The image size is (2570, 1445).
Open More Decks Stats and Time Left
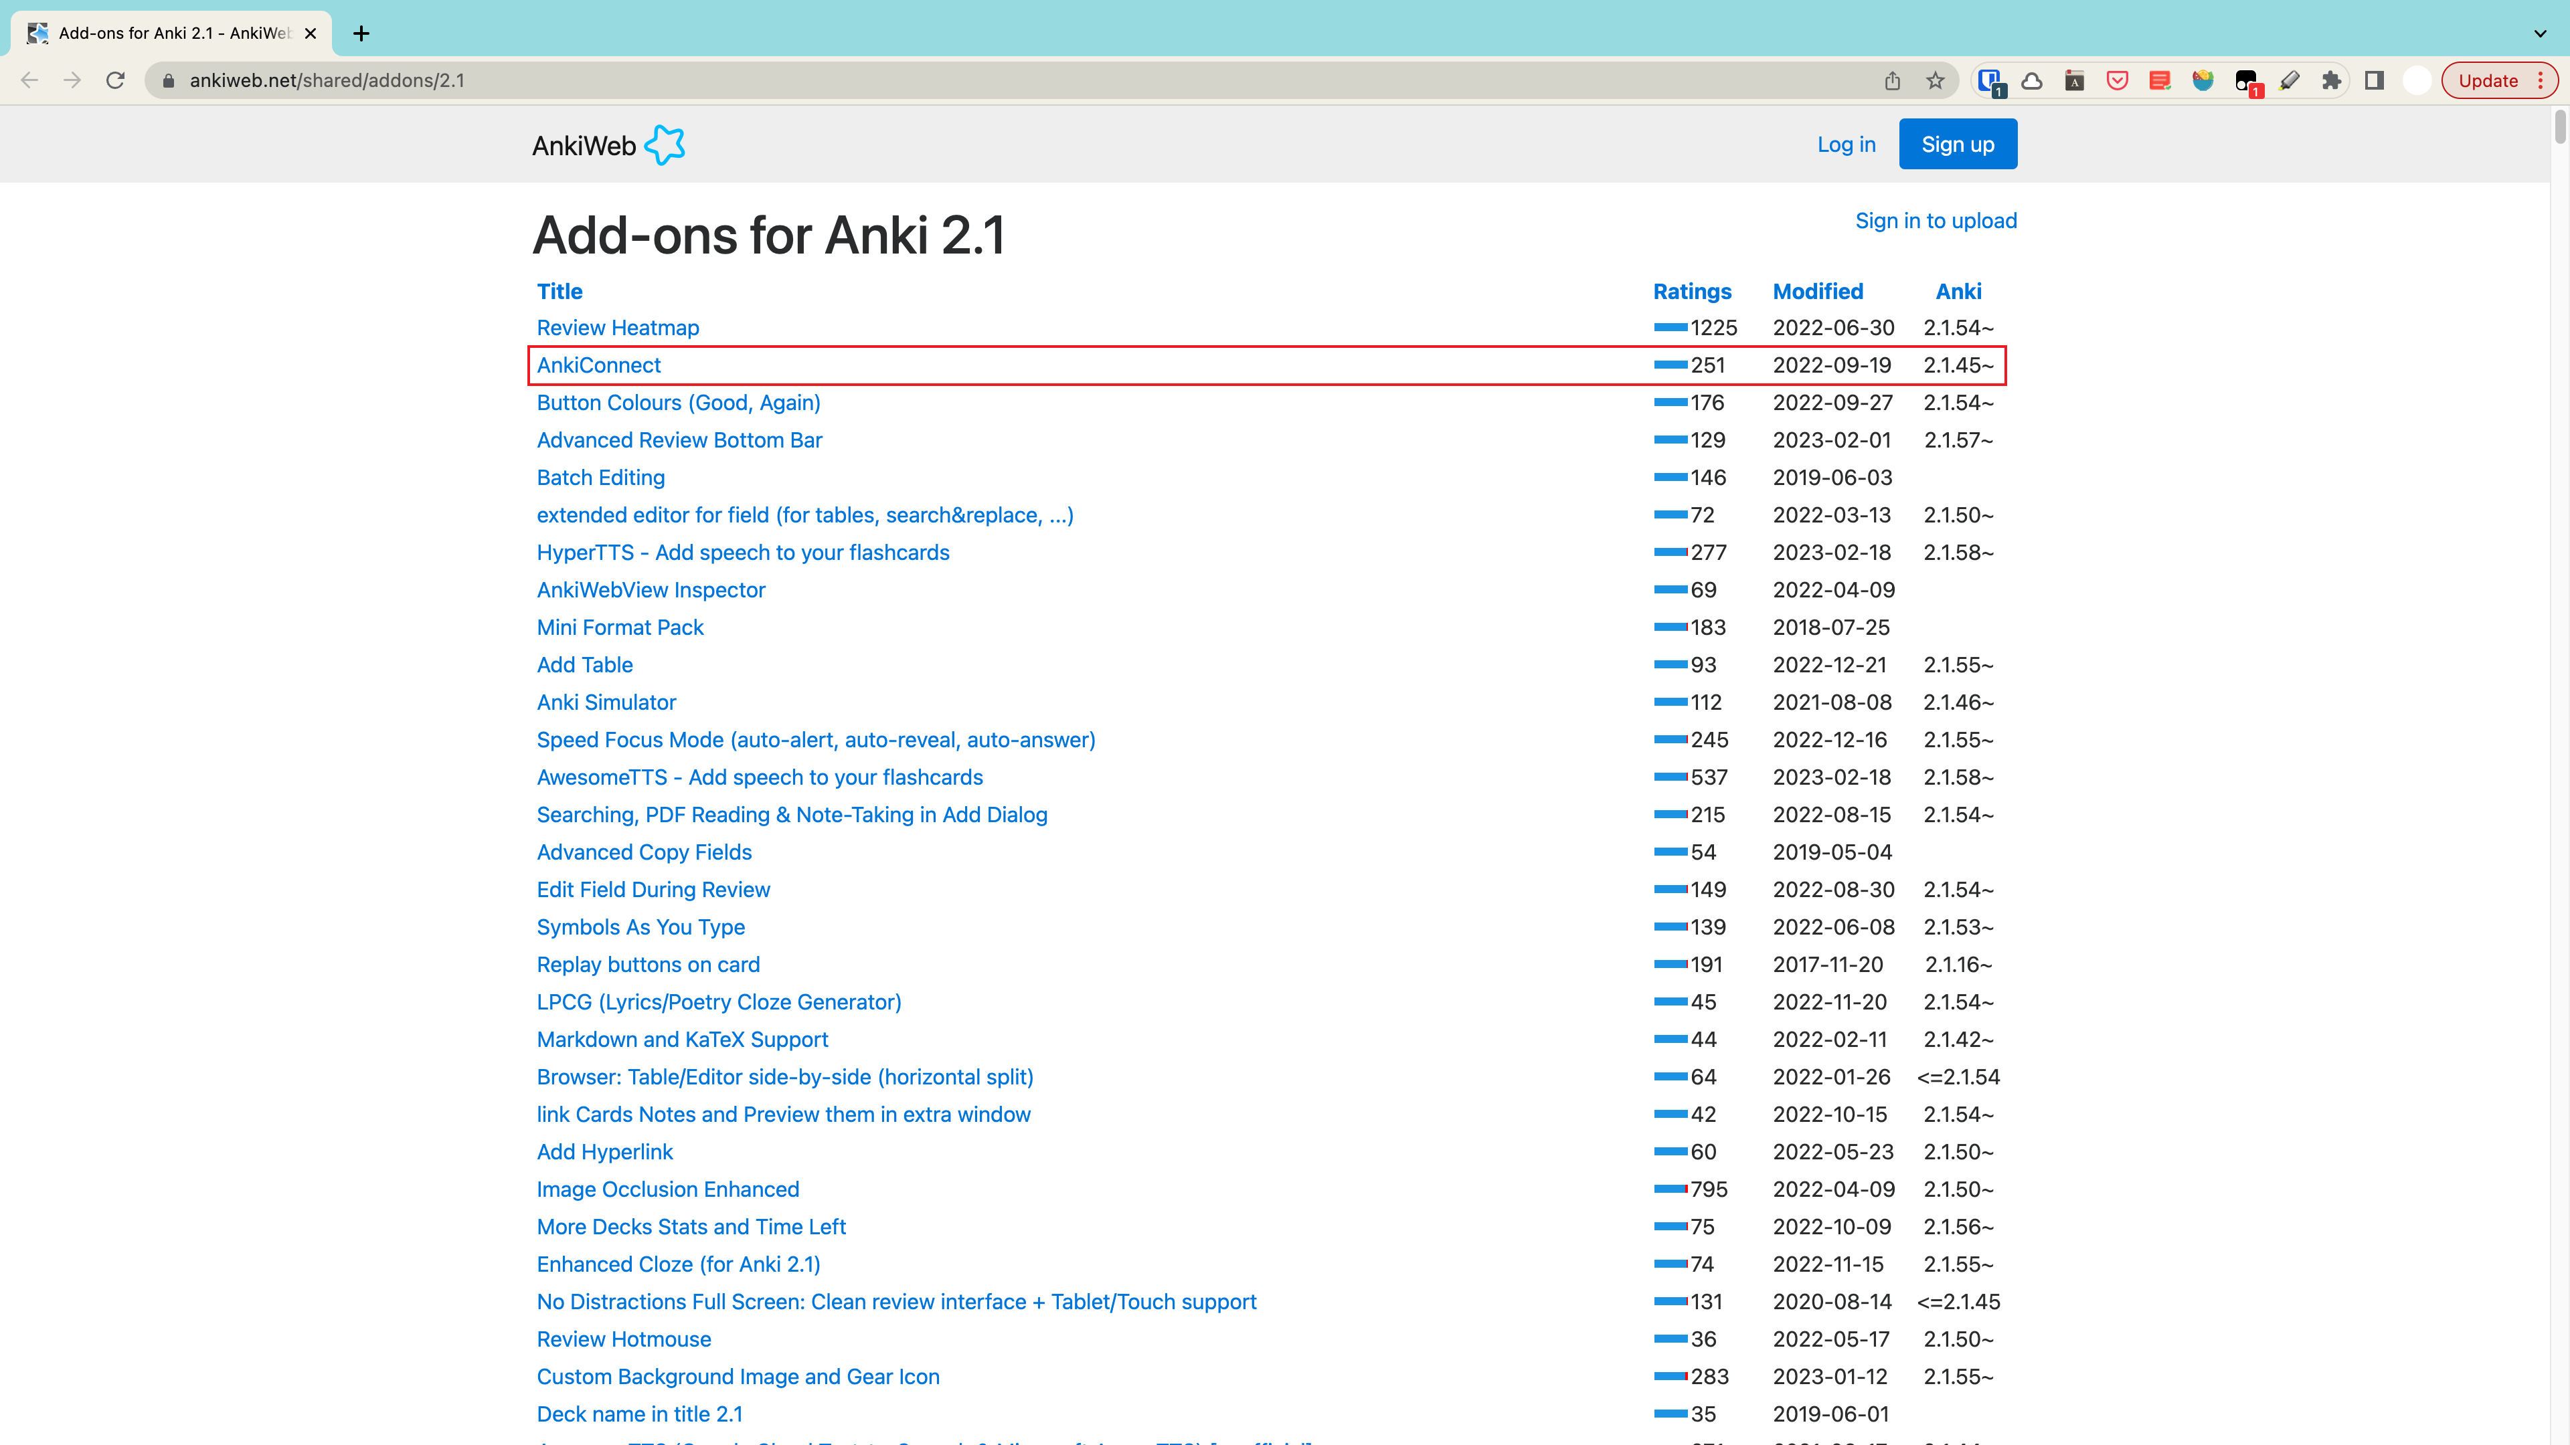(x=691, y=1227)
